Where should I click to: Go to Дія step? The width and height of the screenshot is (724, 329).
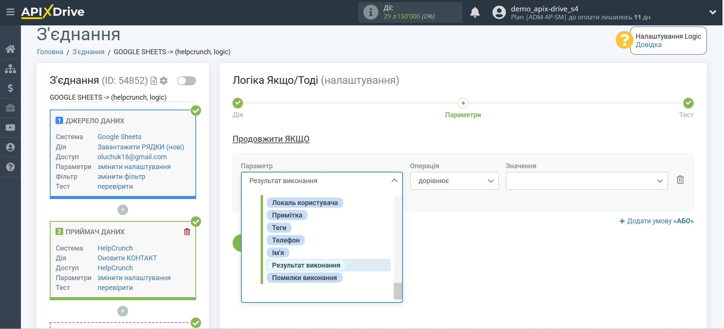tap(238, 103)
